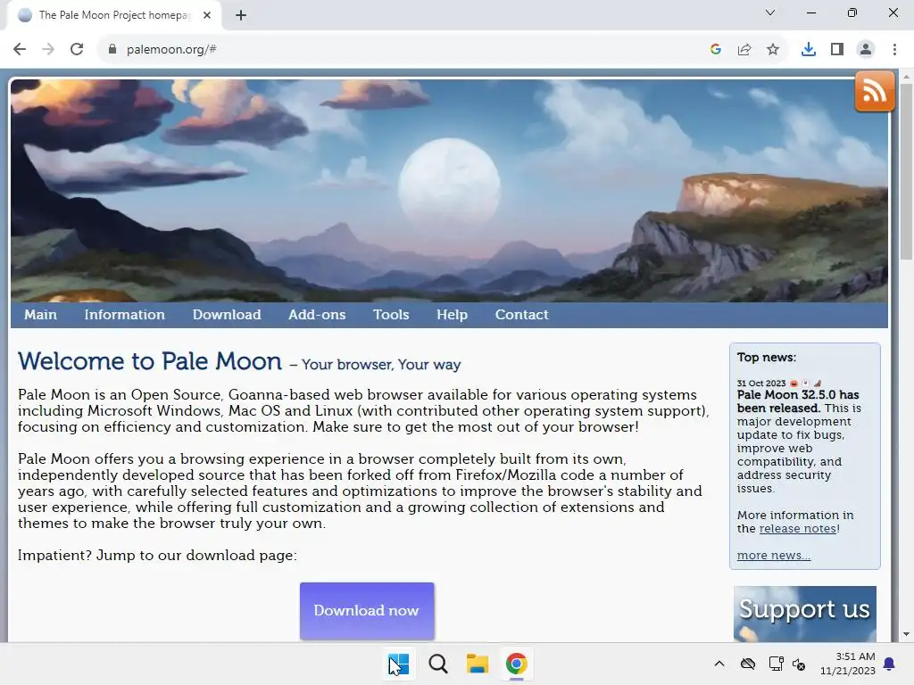Click scrollbar down arrow
This screenshot has height=685, width=914.
click(907, 634)
